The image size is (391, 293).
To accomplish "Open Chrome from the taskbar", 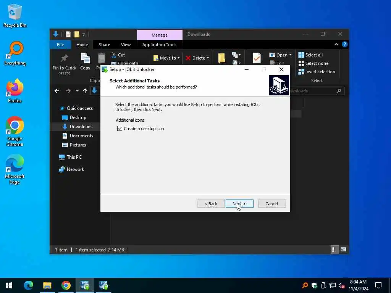I will (x=66, y=285).
